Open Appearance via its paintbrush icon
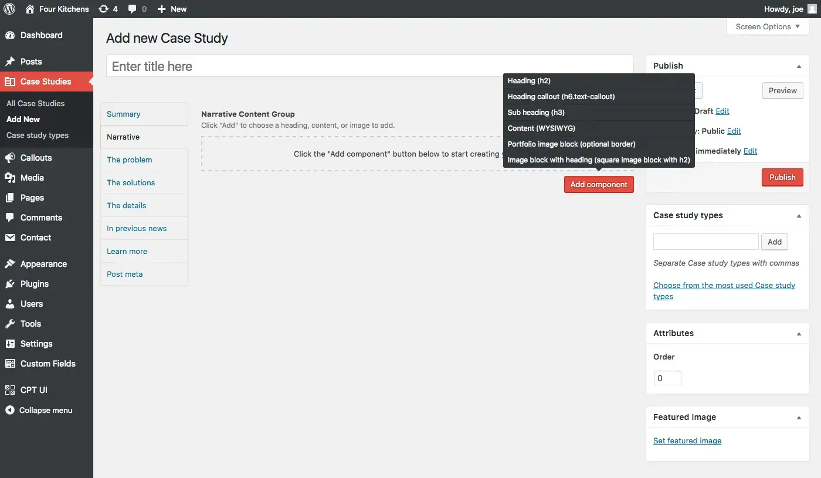The image size is (821, 478). 10,264
